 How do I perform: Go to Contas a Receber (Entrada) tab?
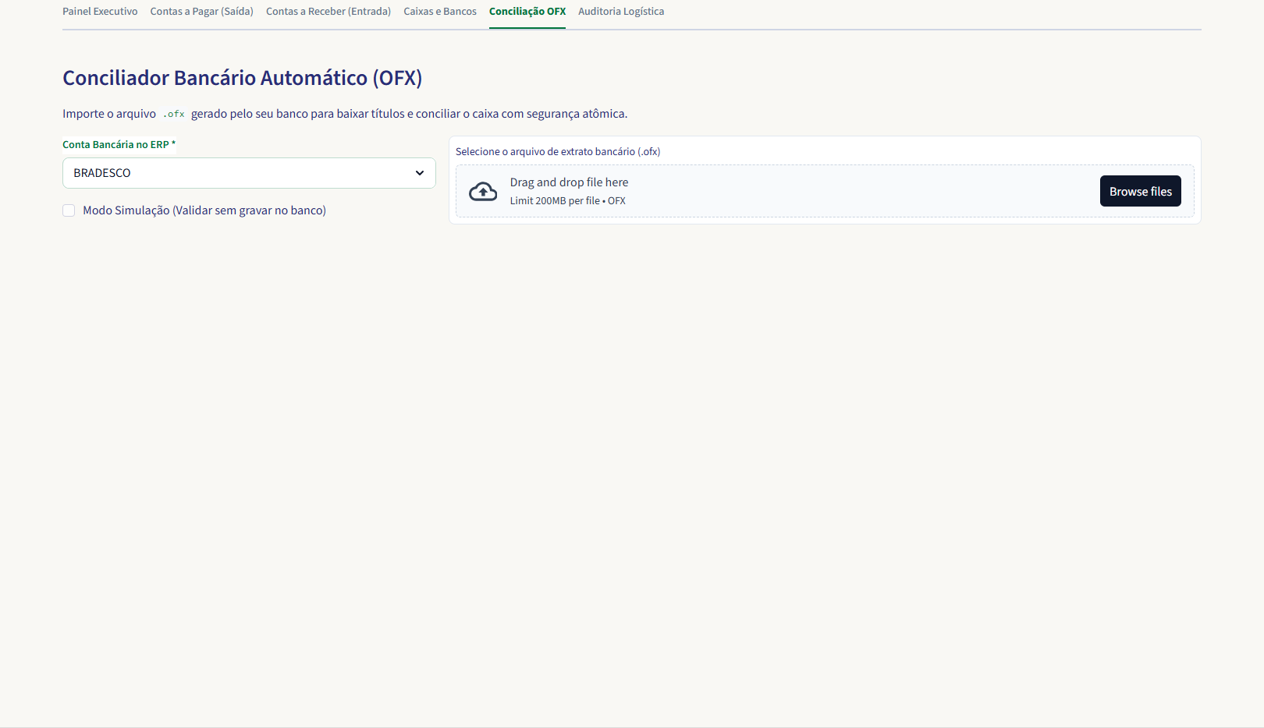(x=328, y=12)
